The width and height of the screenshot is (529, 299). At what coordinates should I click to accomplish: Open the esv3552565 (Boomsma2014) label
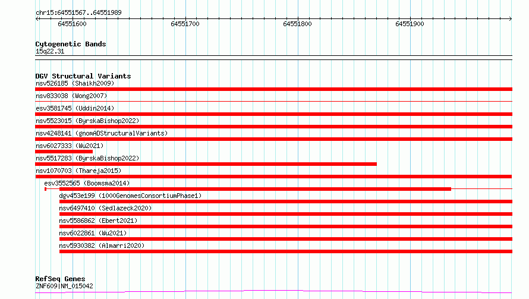pos(87,183)
